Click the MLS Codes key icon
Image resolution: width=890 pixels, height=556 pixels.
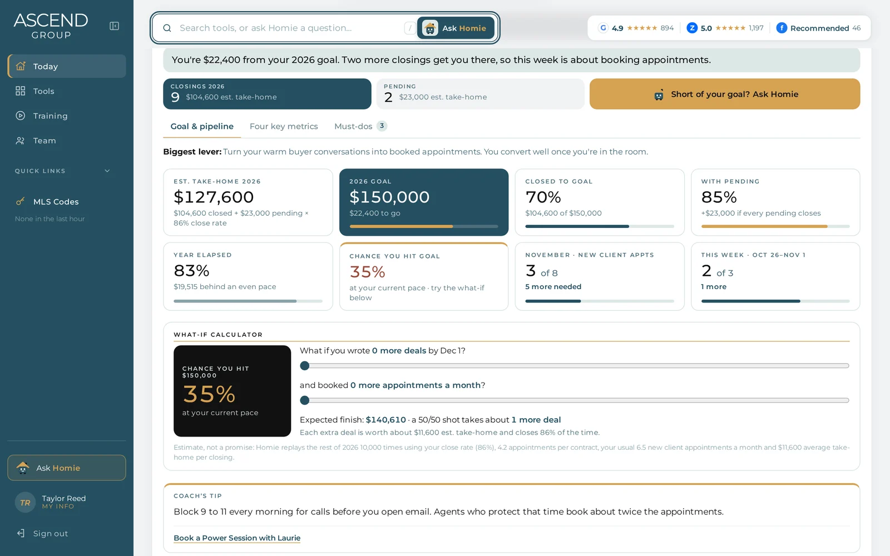tap(21, 201)
